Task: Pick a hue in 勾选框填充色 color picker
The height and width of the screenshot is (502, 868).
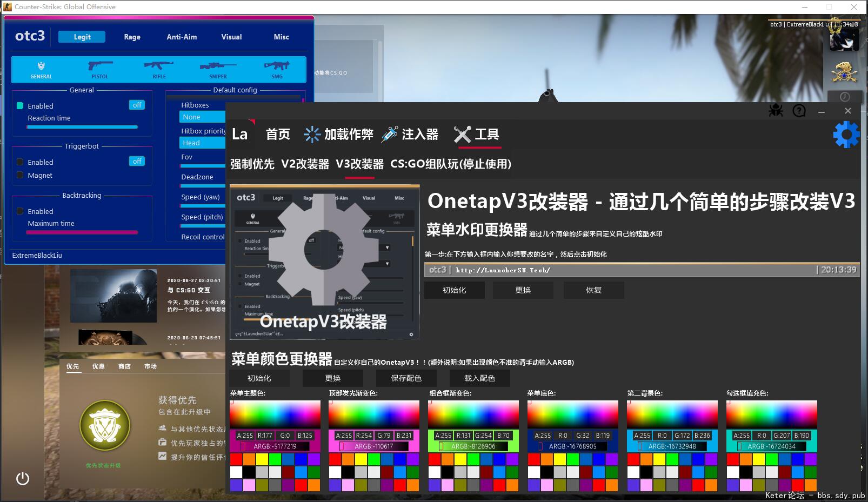Action: pyautogui.click(x=772, y=414)
